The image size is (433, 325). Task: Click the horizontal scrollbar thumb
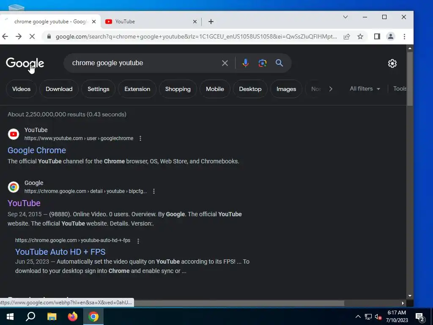pos(239,303)
